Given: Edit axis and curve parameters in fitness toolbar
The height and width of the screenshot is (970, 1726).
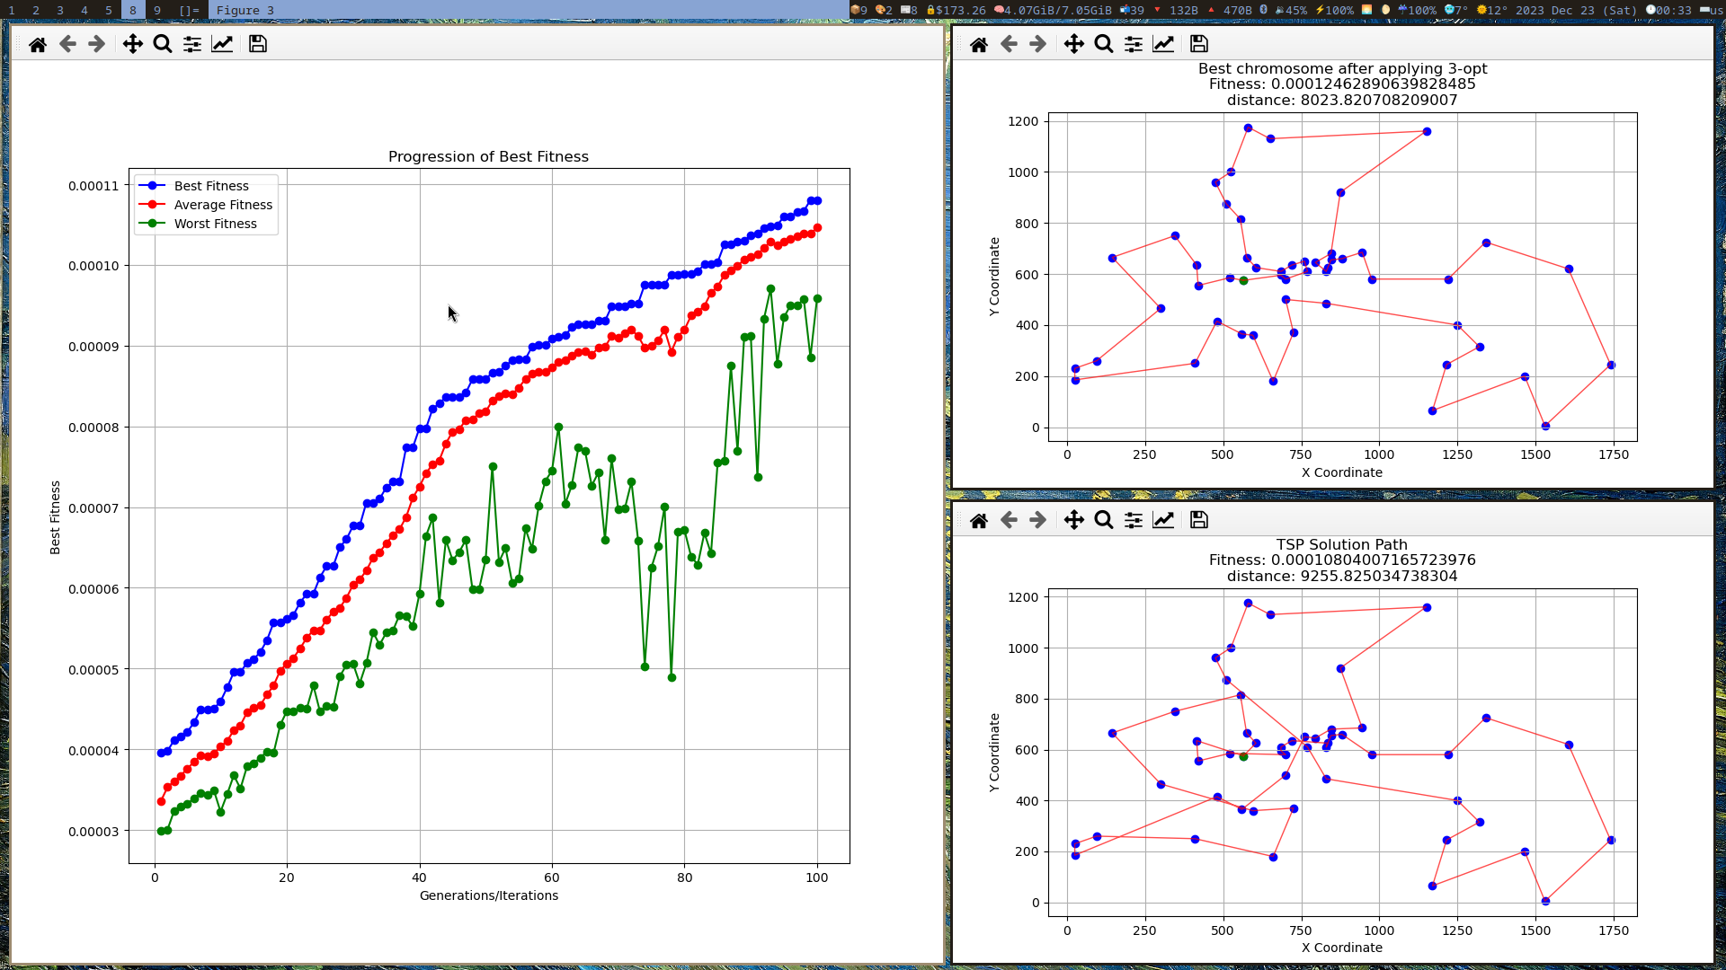Looking at the screenshot, I should tap(222, 44).
